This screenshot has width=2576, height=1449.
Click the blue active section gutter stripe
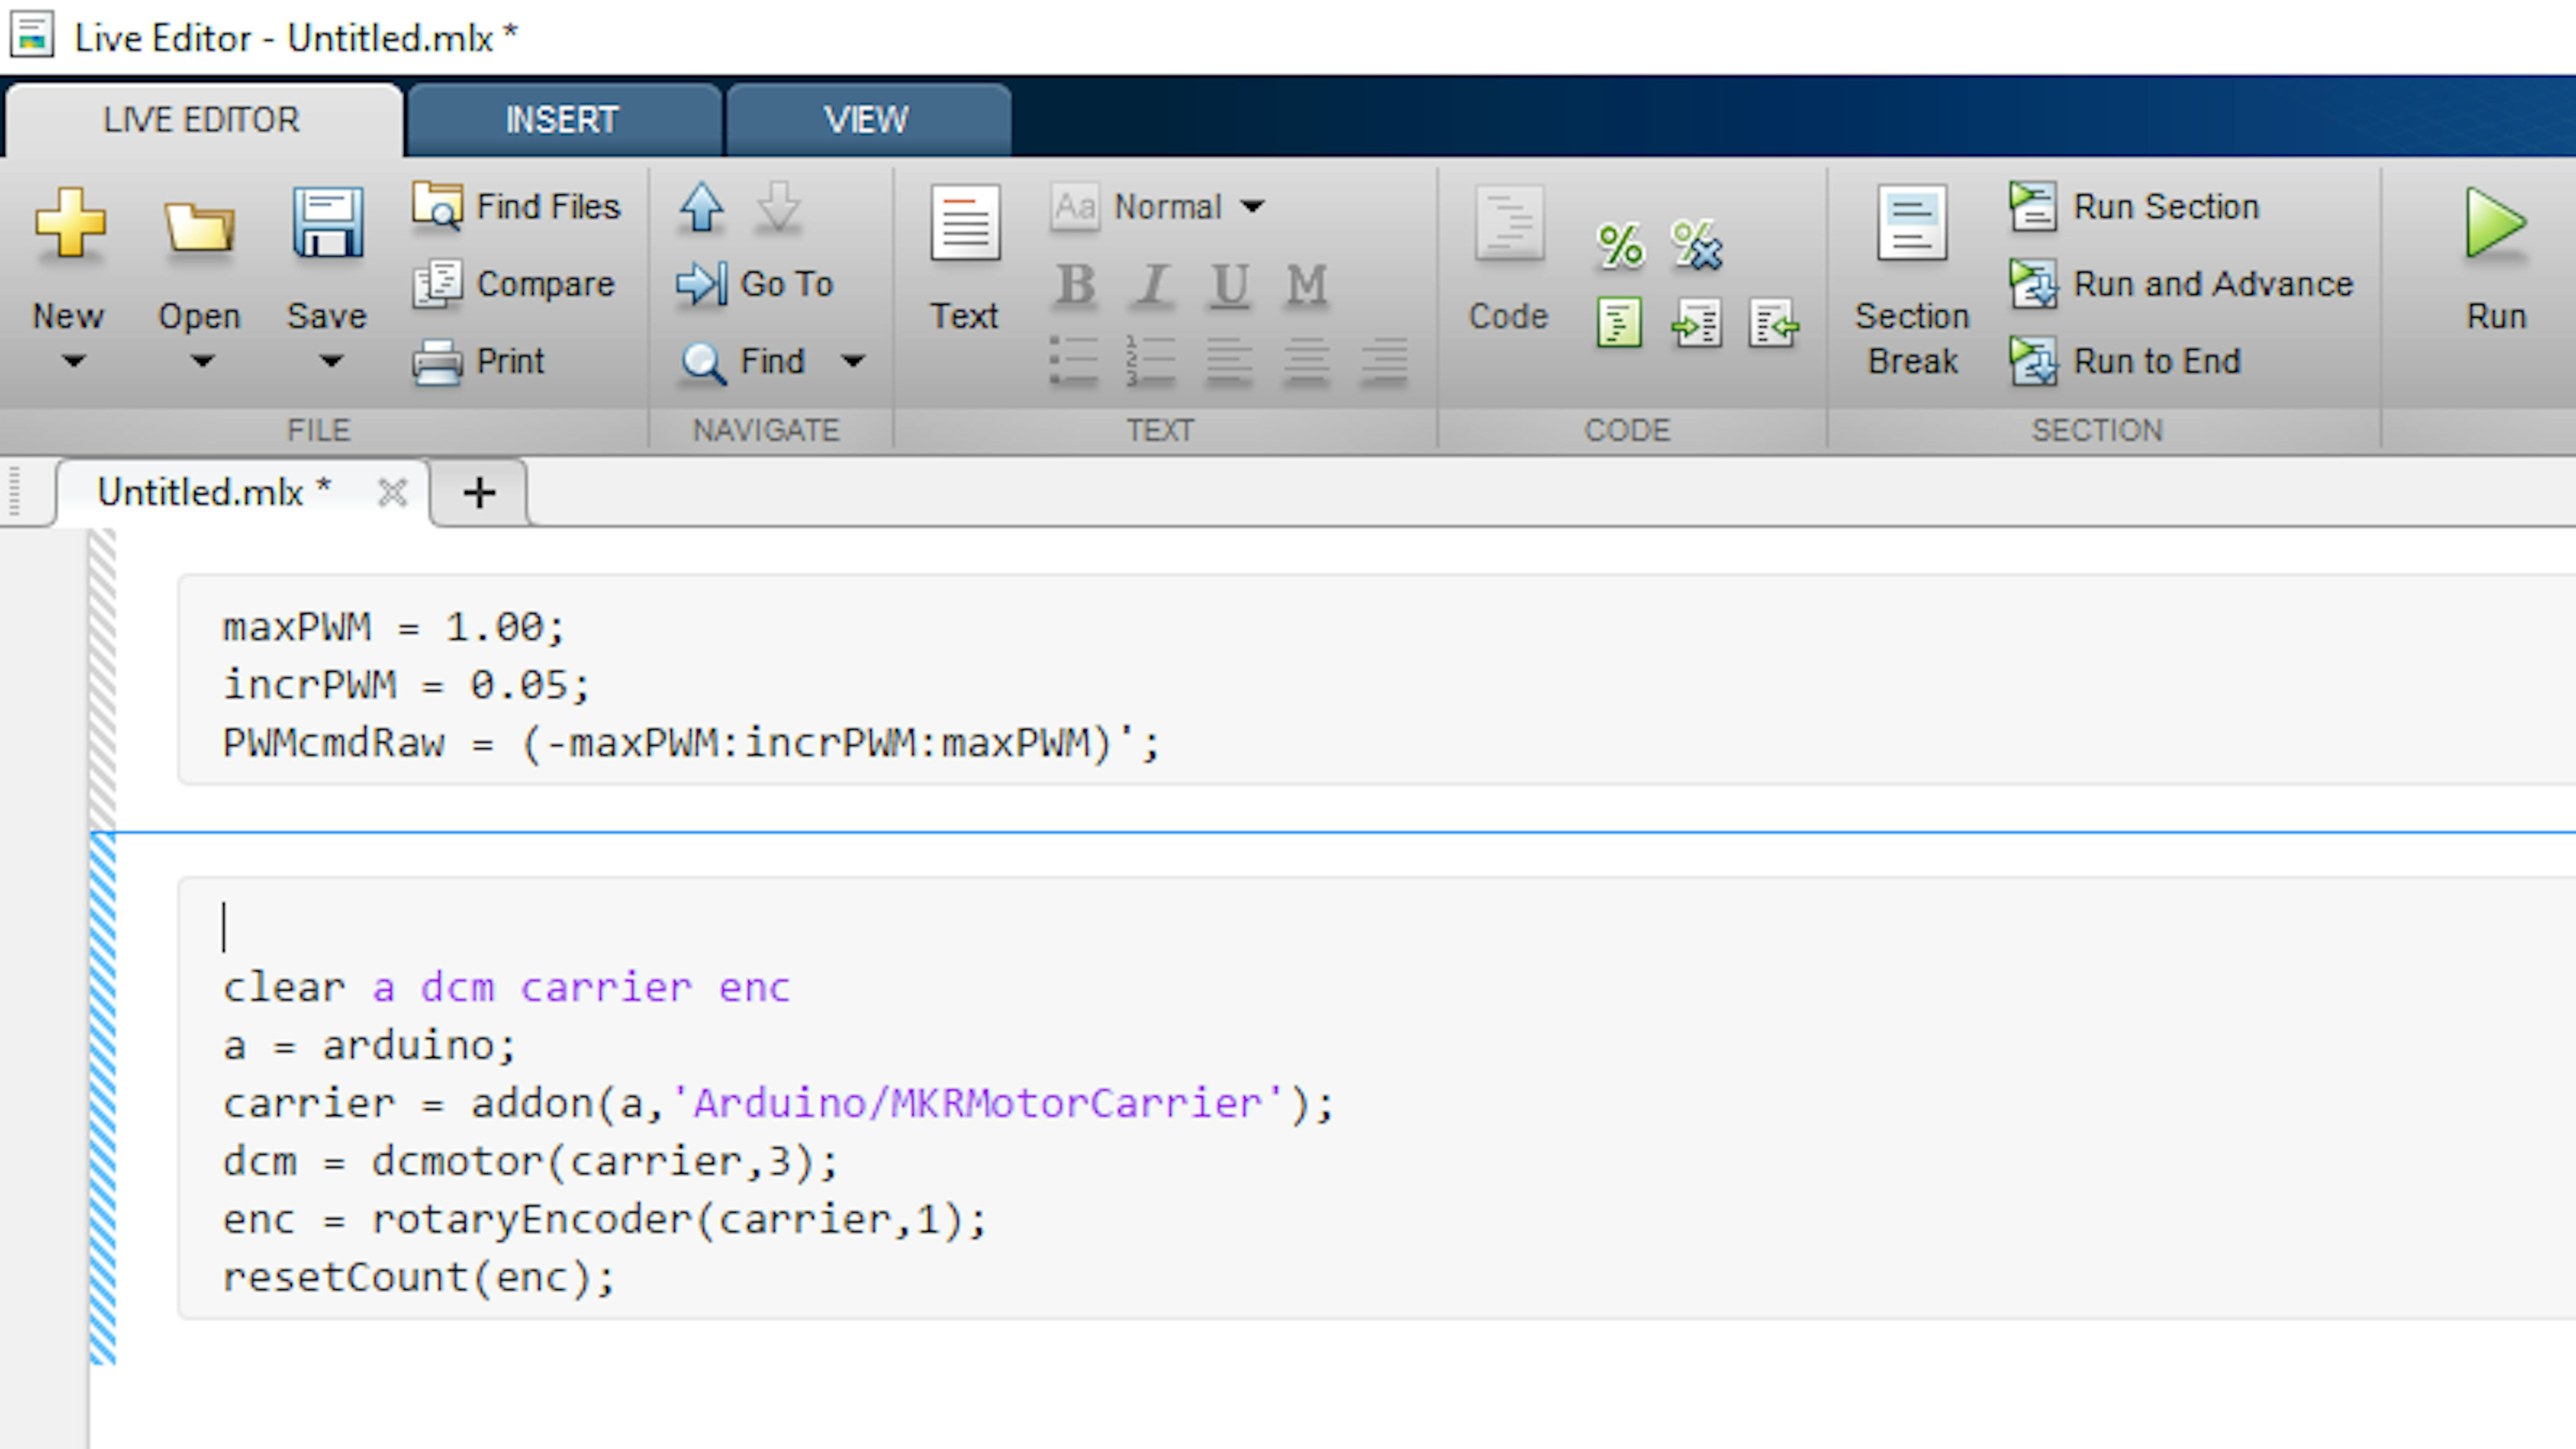coord(102,1098)
